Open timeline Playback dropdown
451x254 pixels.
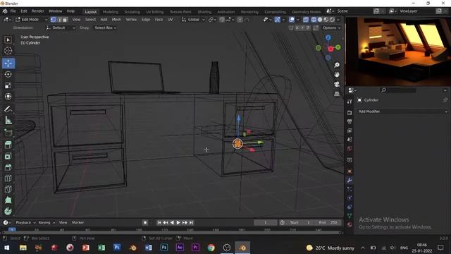coord(25,223)
